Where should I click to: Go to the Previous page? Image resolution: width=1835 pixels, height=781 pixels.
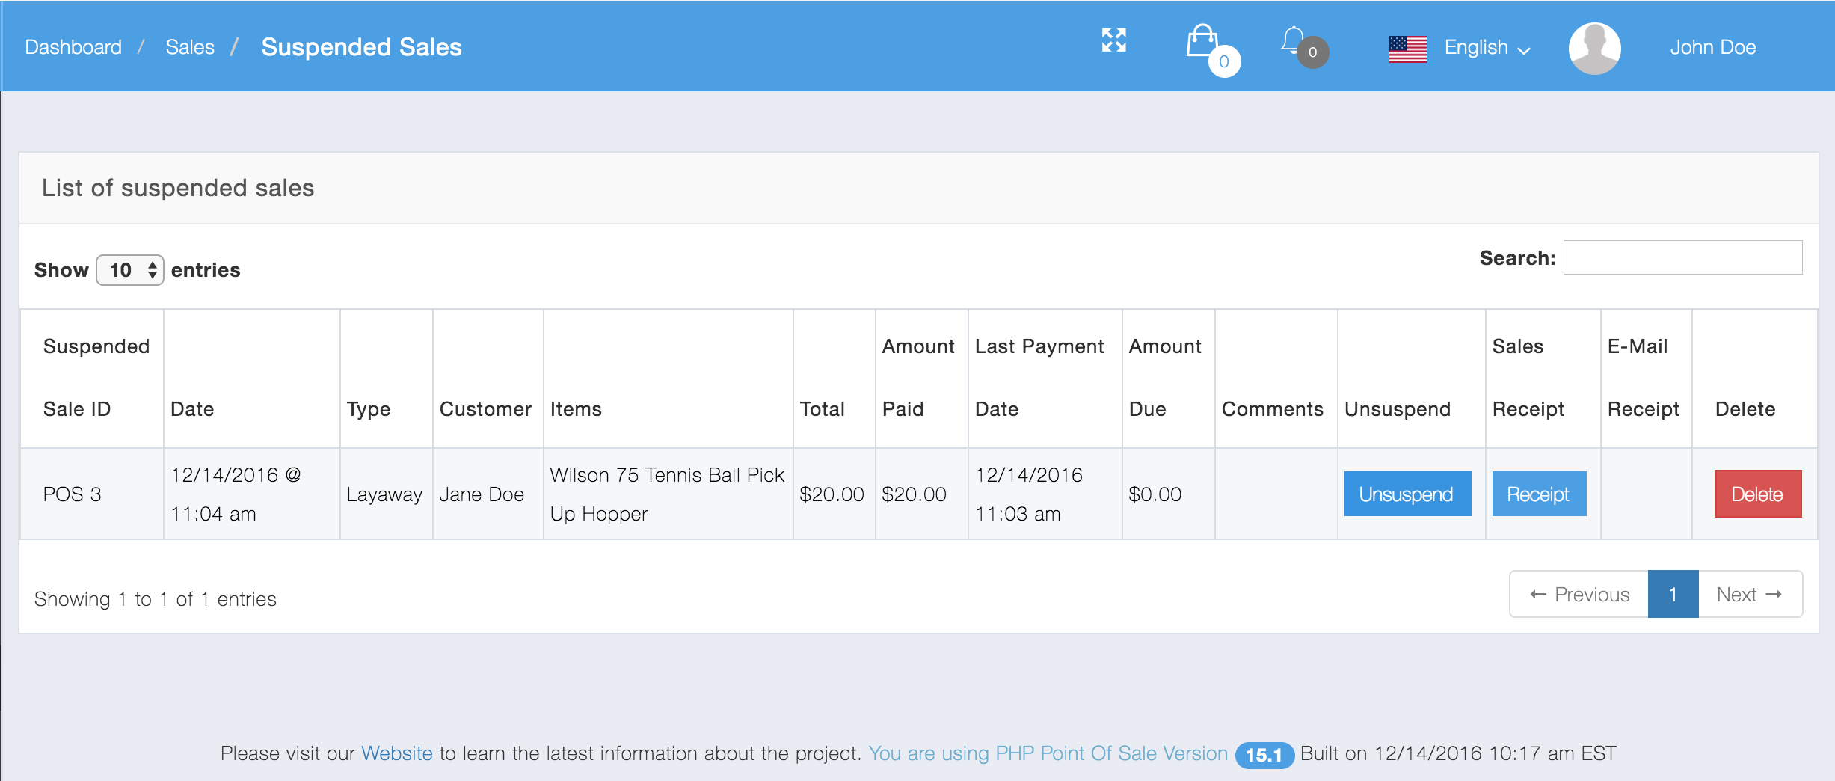[1579, 595]
